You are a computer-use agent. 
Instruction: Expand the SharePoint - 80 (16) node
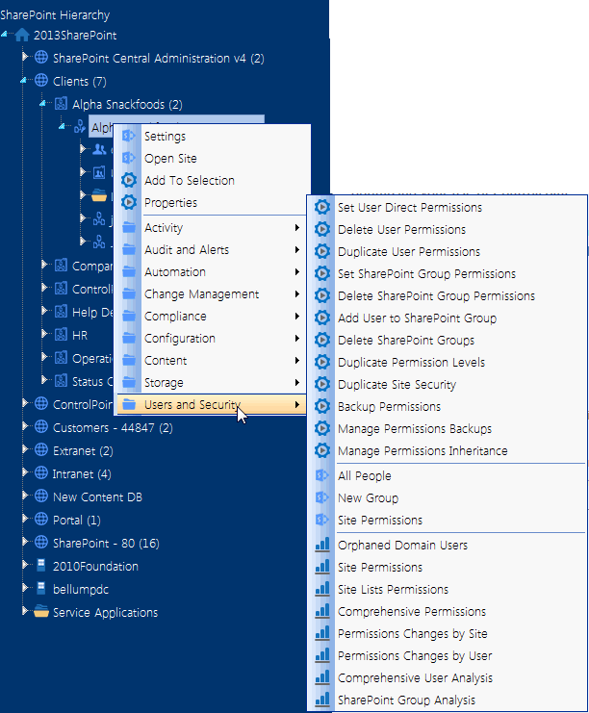25,542
